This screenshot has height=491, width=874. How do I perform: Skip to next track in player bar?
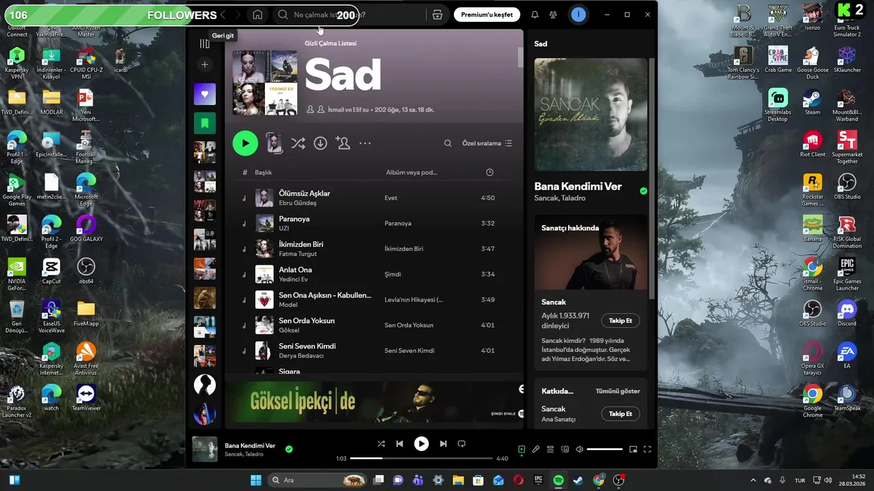[443, 444]
